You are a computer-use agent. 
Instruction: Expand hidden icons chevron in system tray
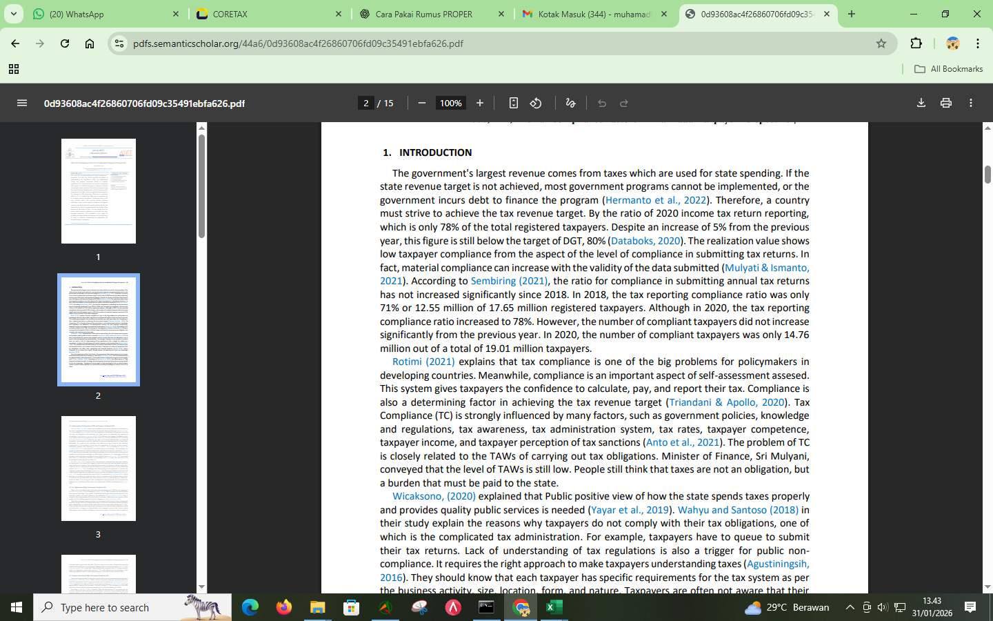(x=850, y=608)
